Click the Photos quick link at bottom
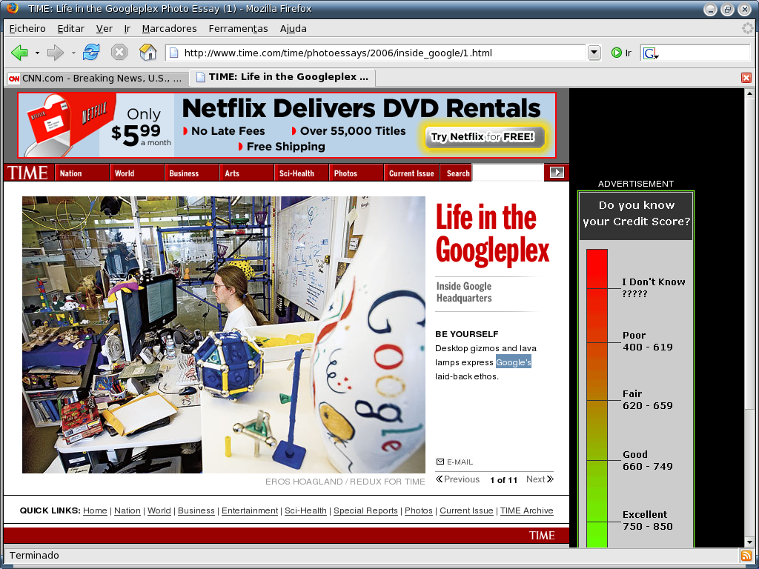Viewport: 759px width, 569px height. pos(419,510)
